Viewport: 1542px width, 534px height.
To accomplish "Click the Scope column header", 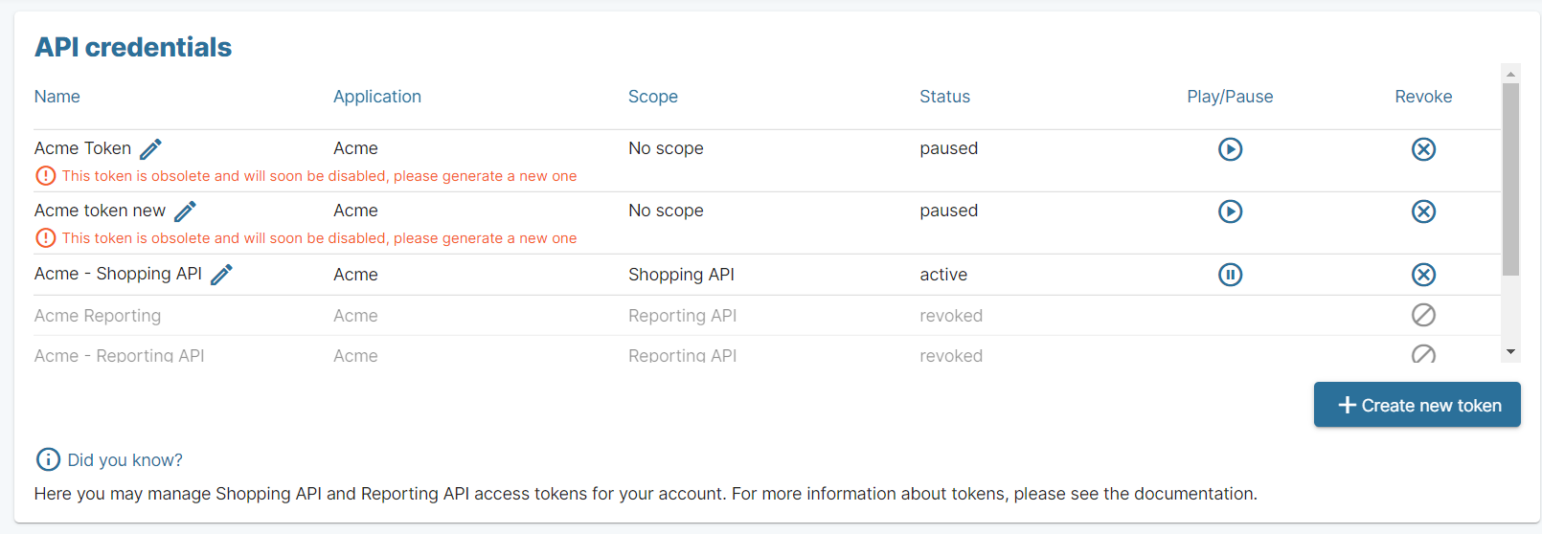I will point(652,97).
